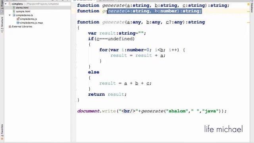Image resolution: width=254 pixels, height=143 pixels.
Task: Click the simplets project folder icon
Action: click(x=10, y=4)
